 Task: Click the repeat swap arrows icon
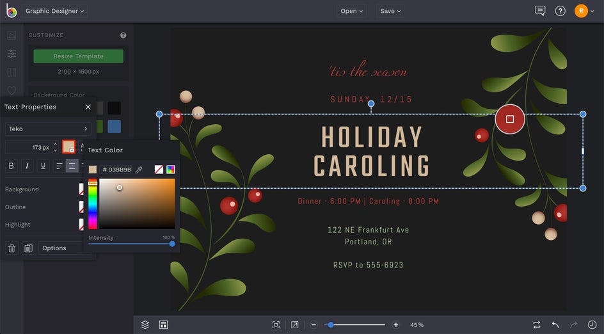click(537, 325)
